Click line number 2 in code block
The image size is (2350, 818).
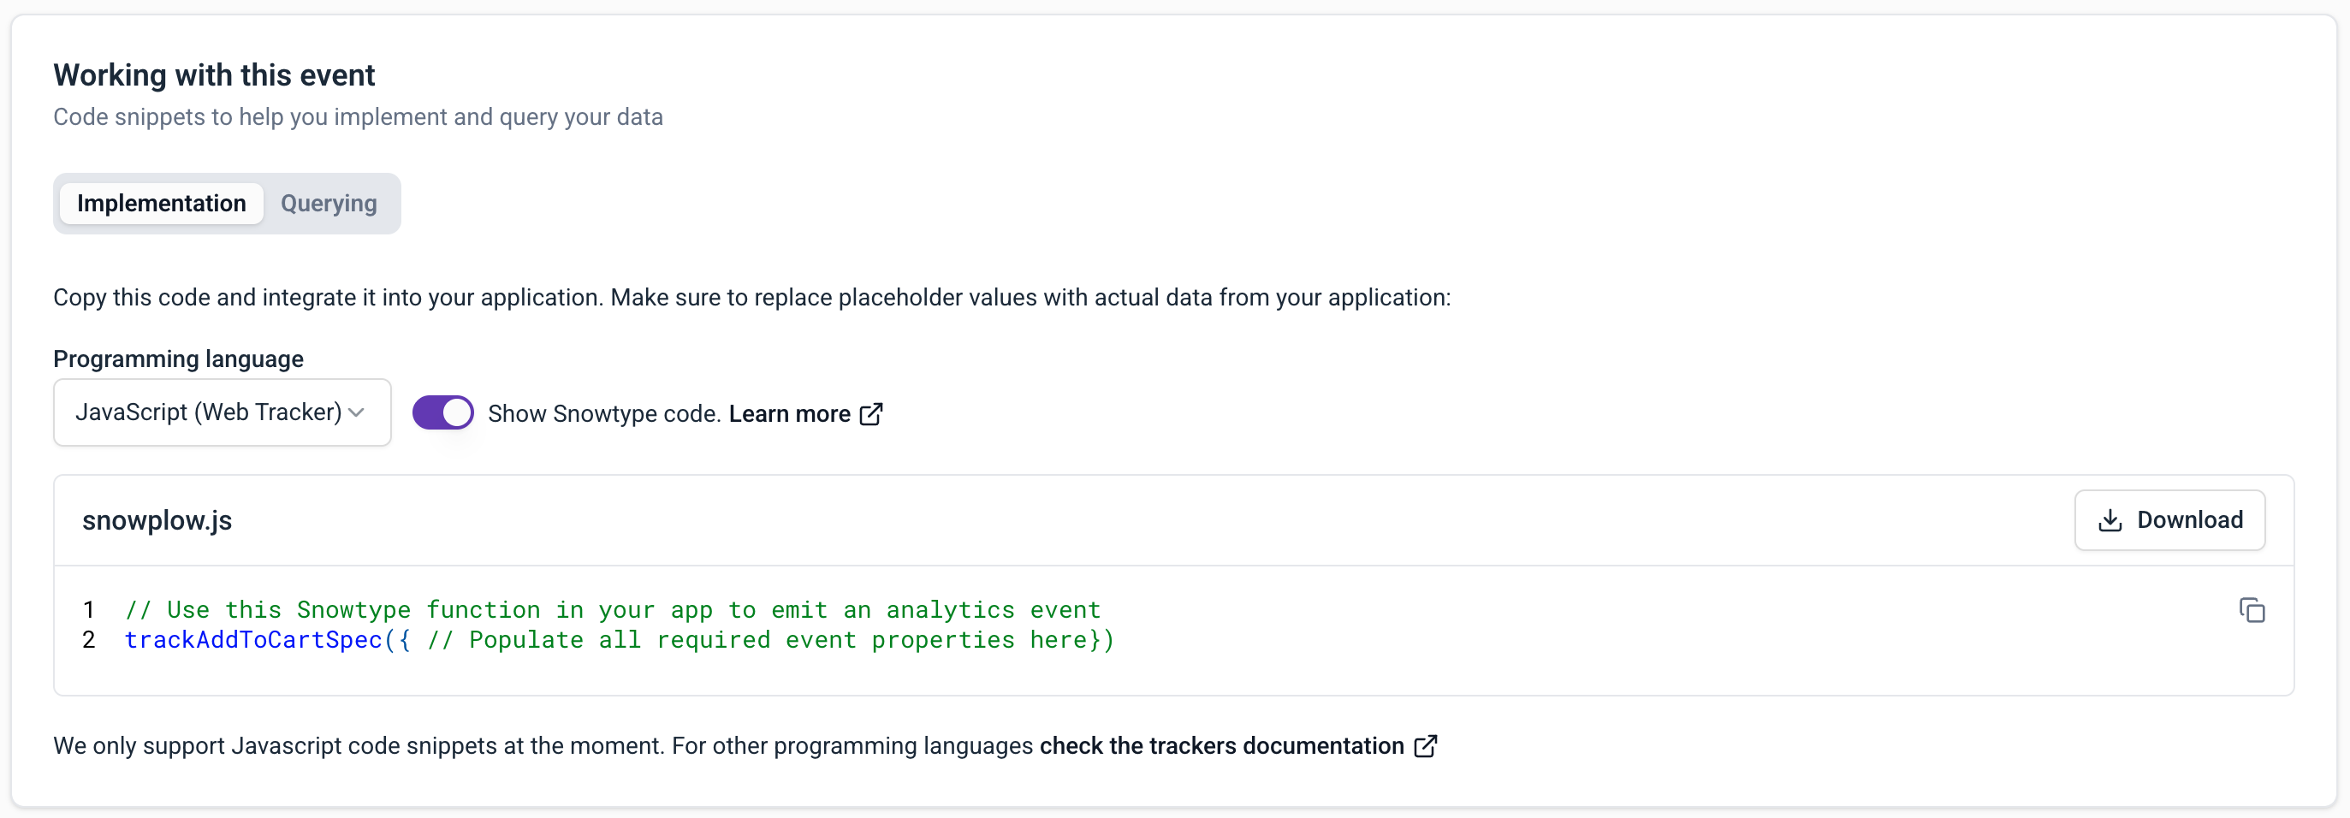[88, 640]
